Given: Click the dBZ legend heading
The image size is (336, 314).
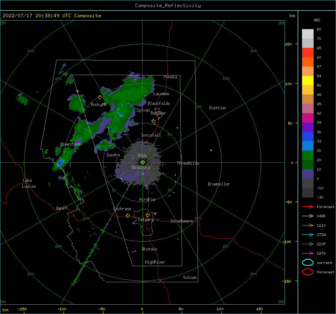Looking at the screenshot, I should 317,20.
